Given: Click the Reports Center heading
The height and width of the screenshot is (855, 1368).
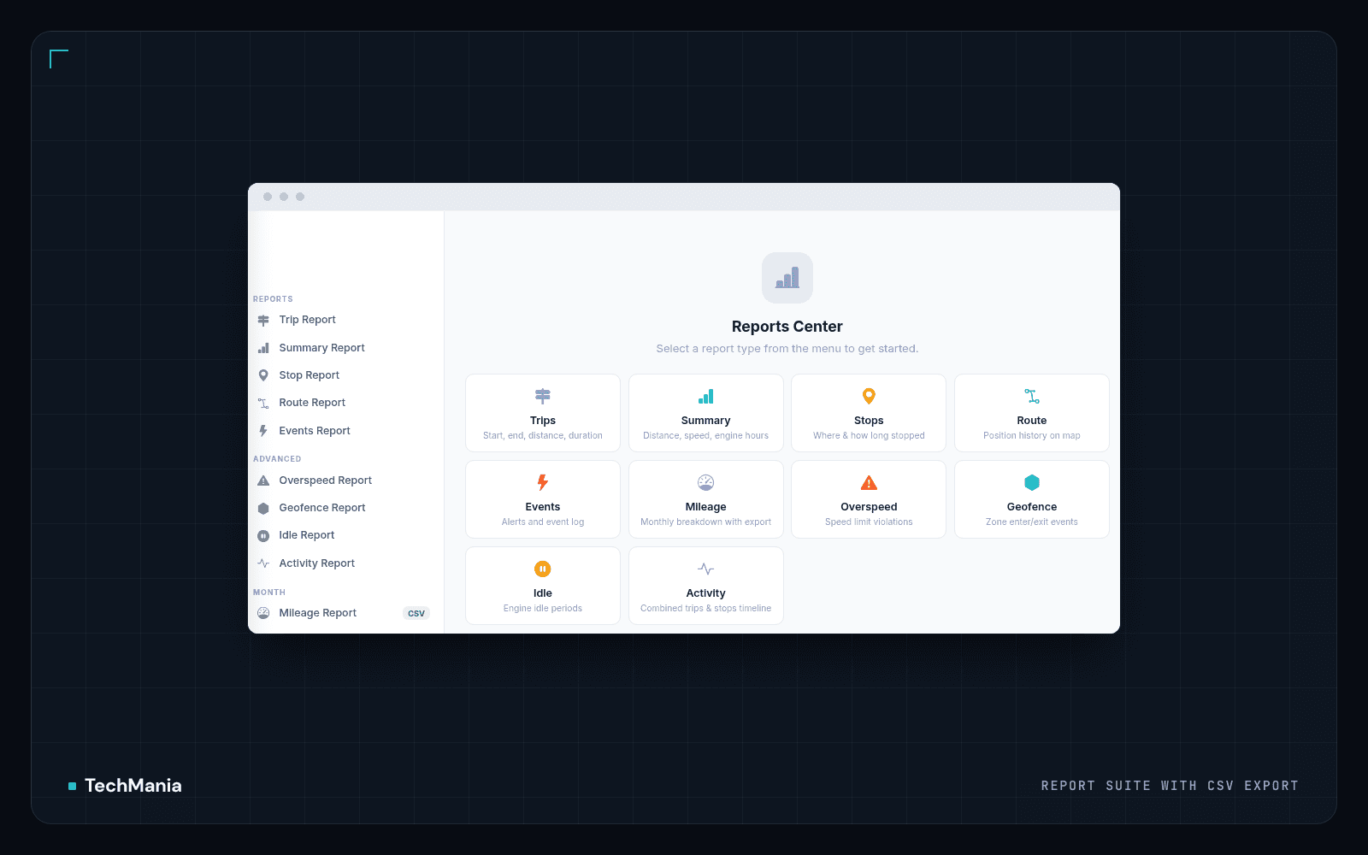Looking at the screenshot, I should coord(787,327).
